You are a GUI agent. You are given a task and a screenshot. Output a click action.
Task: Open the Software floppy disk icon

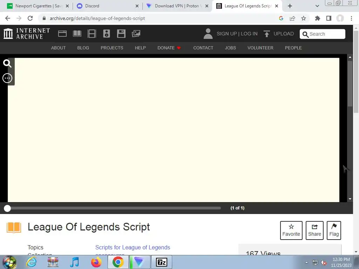[x=121, y=34]
